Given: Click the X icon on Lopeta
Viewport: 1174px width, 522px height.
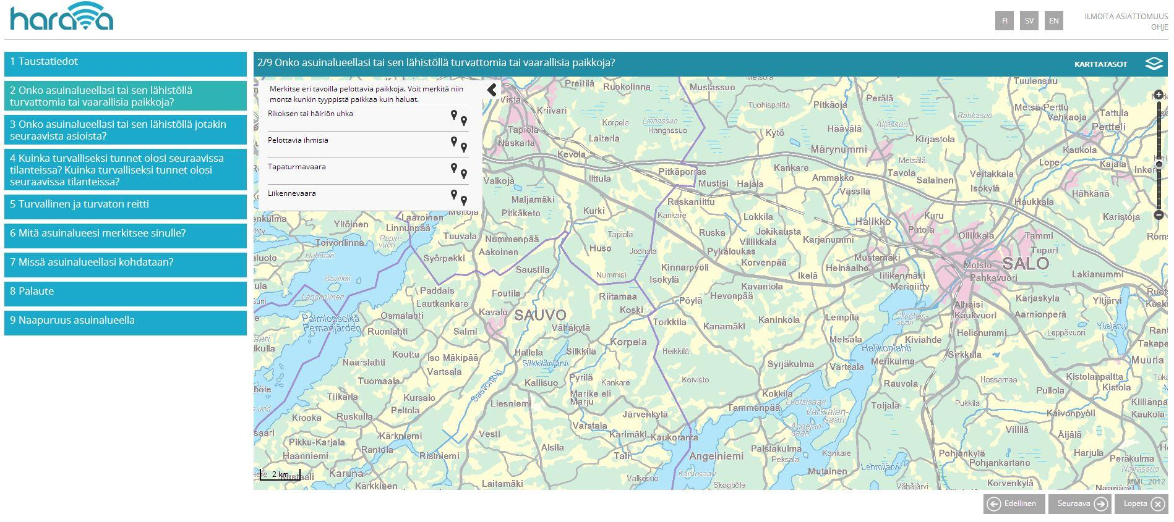Looking at the screenshot, I should (1159, 504).
